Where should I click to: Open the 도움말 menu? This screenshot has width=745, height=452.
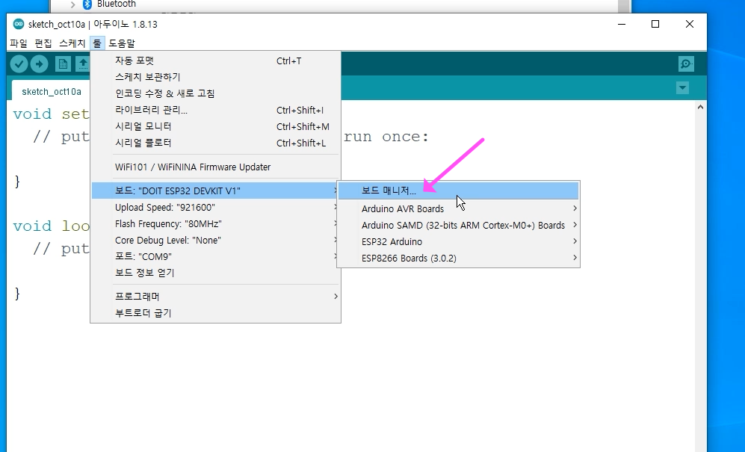122,43
